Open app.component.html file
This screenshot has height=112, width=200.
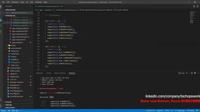click(20, 31)
